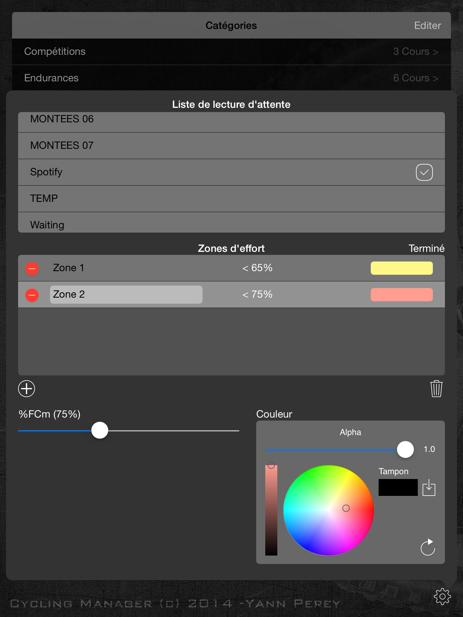Expand the Compétitions category

coord(231,52)
